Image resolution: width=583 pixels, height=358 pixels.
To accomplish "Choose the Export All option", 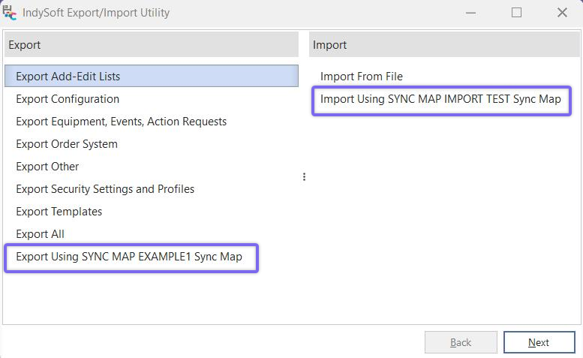I will tap(40, 234).
